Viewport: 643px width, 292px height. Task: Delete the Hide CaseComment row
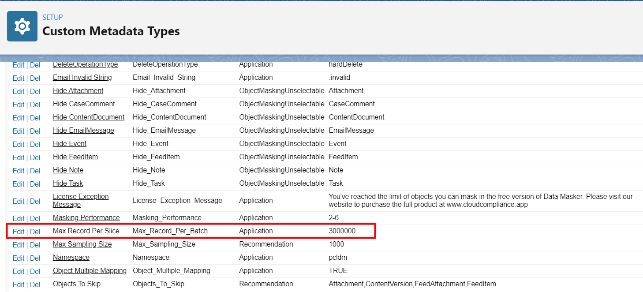click(x=35, y=105)
